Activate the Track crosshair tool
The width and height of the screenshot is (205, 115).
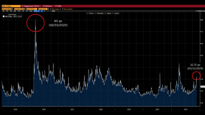(x=90, y=13)
